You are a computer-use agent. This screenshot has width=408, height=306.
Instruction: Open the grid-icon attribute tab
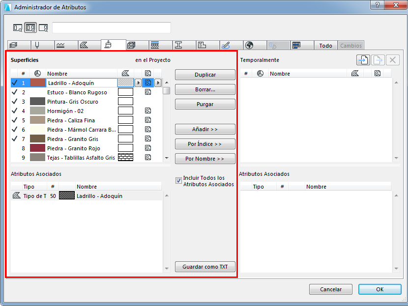tap(302, 45)
